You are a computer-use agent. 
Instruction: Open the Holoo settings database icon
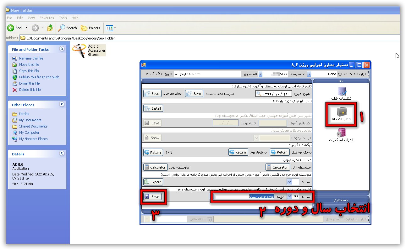(341, 91)
